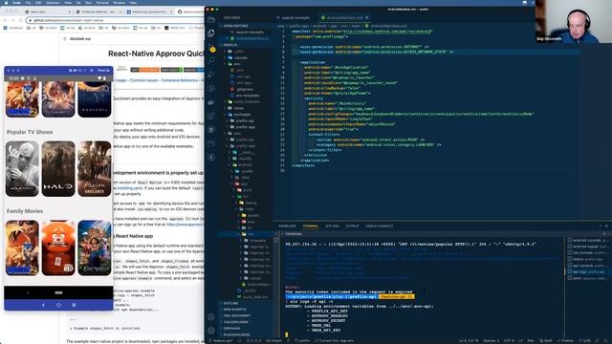The width and height of the screenshot is (612, 344).
Task: Open the PROBLEMS panel tab
Action: click(x=287, y=226)
